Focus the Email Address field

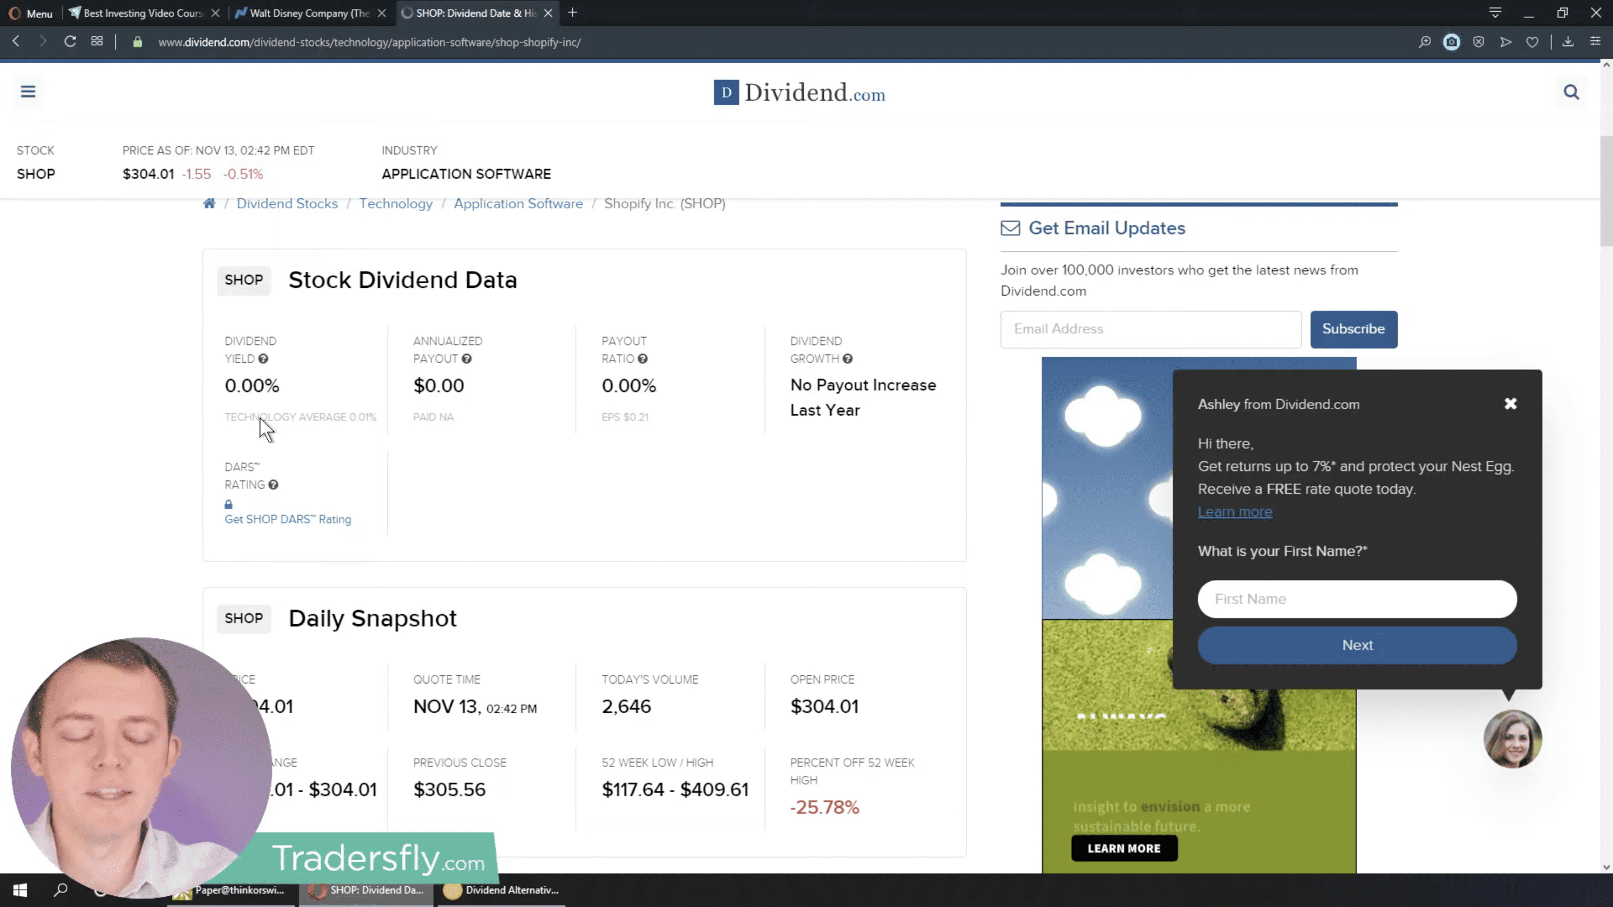tap(1151, 329)
